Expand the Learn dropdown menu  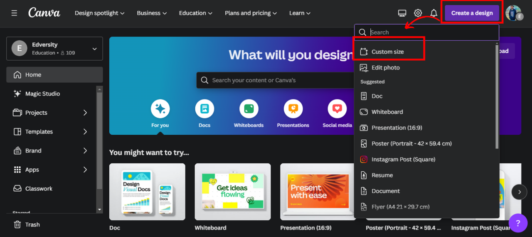tap(300, 13)
